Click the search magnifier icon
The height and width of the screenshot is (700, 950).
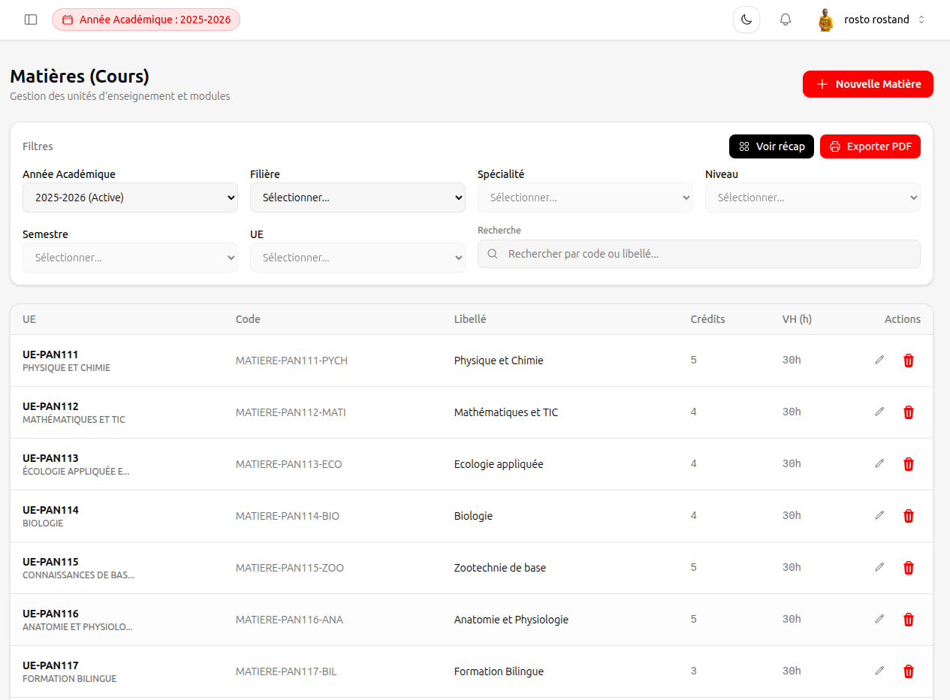pos(493,254)
